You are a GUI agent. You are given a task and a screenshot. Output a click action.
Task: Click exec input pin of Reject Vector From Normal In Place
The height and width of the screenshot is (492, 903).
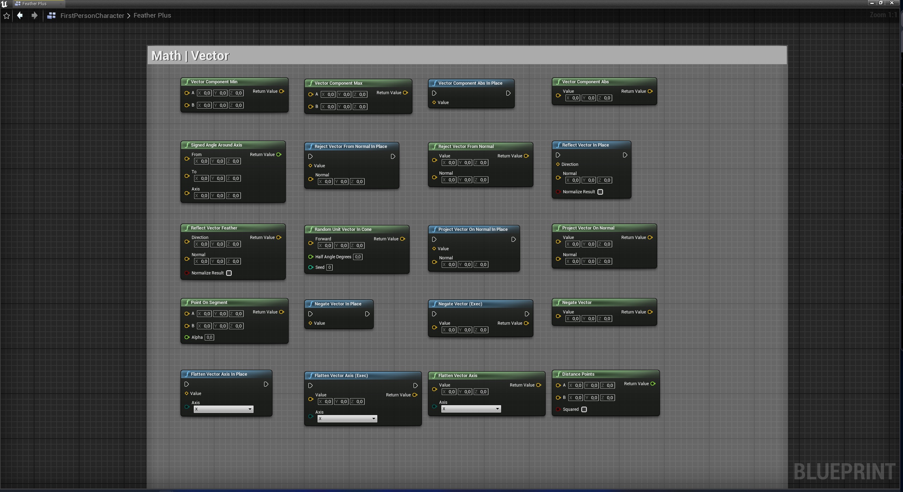pos(311,156)
